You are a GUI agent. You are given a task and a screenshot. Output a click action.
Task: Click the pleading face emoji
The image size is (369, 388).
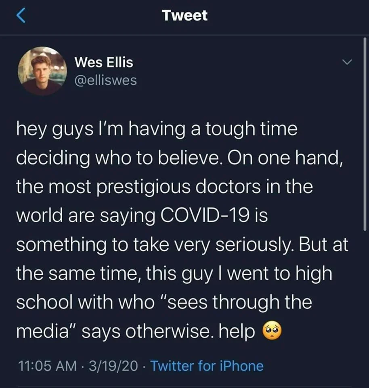tap(272, 331)
